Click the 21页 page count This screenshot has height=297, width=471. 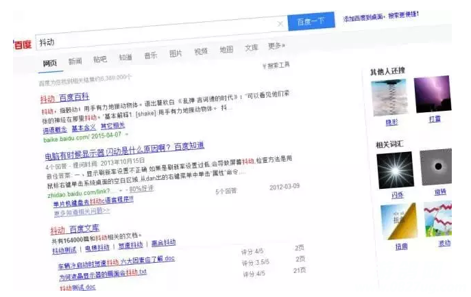tap(300, 270)
